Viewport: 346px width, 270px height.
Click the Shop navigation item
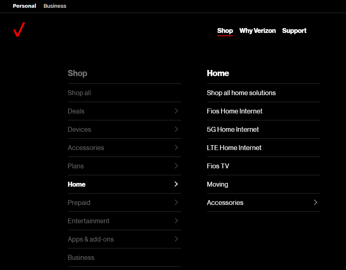225,31
